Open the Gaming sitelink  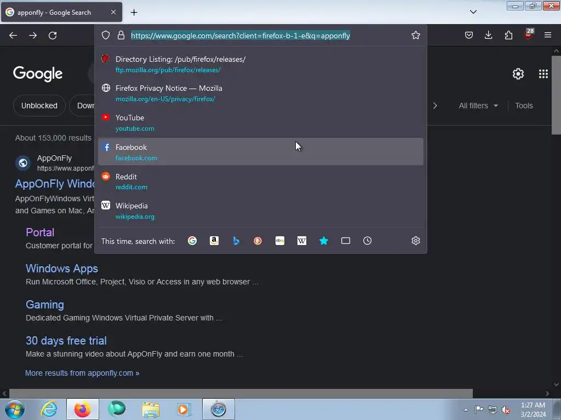(45, 305)
